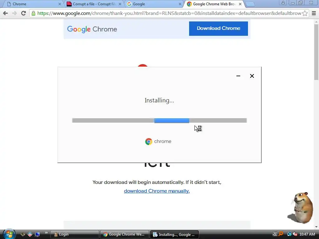Click the Installing... status text
The image size is (319, 239).
click(159, 101)
